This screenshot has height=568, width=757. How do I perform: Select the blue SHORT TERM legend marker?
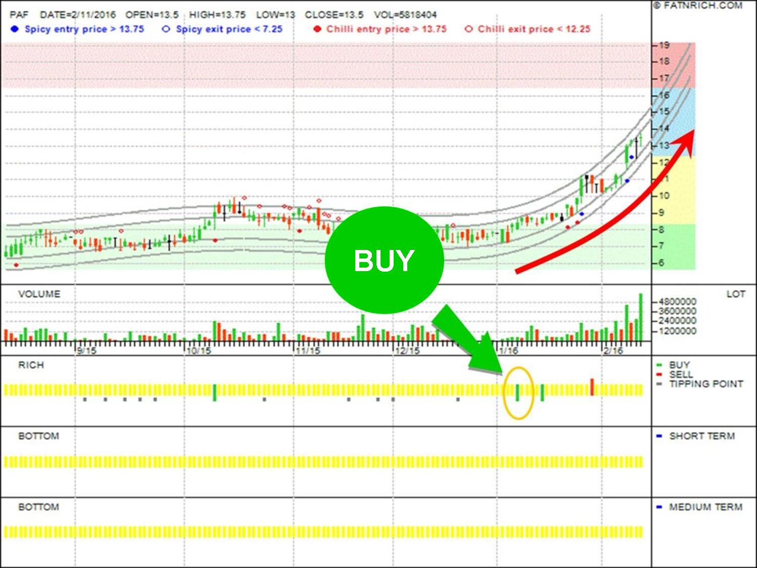(x=659, y=436)
